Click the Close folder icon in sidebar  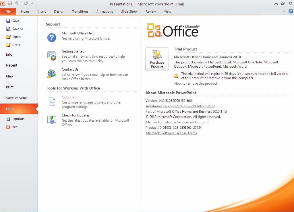pos(8,45)
